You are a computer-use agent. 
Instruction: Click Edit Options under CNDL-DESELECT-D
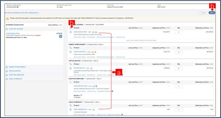[91, 115]
